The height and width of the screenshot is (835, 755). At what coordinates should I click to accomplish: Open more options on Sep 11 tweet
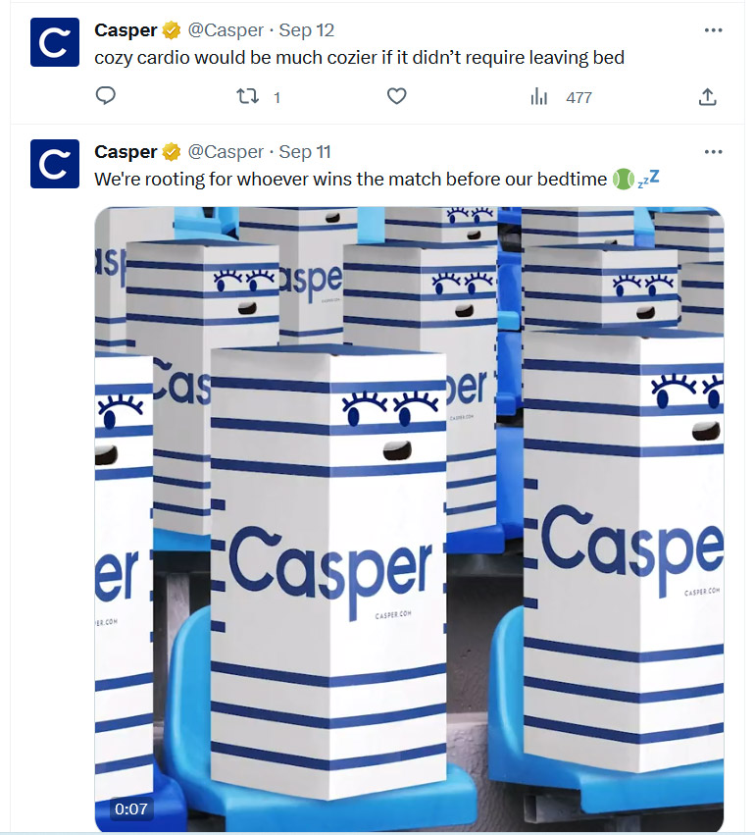coord(713,152)
